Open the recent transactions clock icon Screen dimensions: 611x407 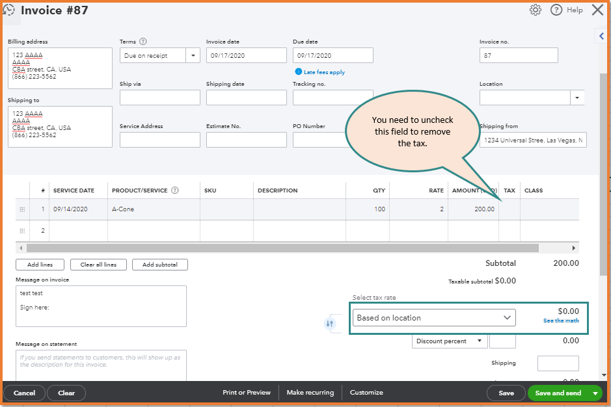(8, 10)
